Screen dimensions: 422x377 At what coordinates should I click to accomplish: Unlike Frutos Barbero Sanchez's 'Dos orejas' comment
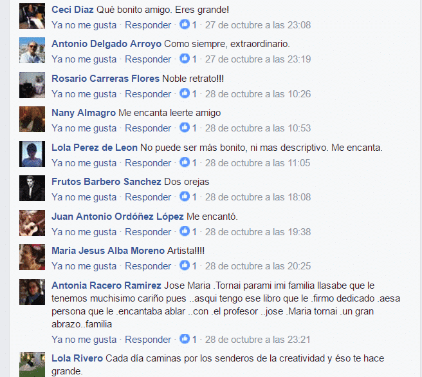click(x=84, y=197)
